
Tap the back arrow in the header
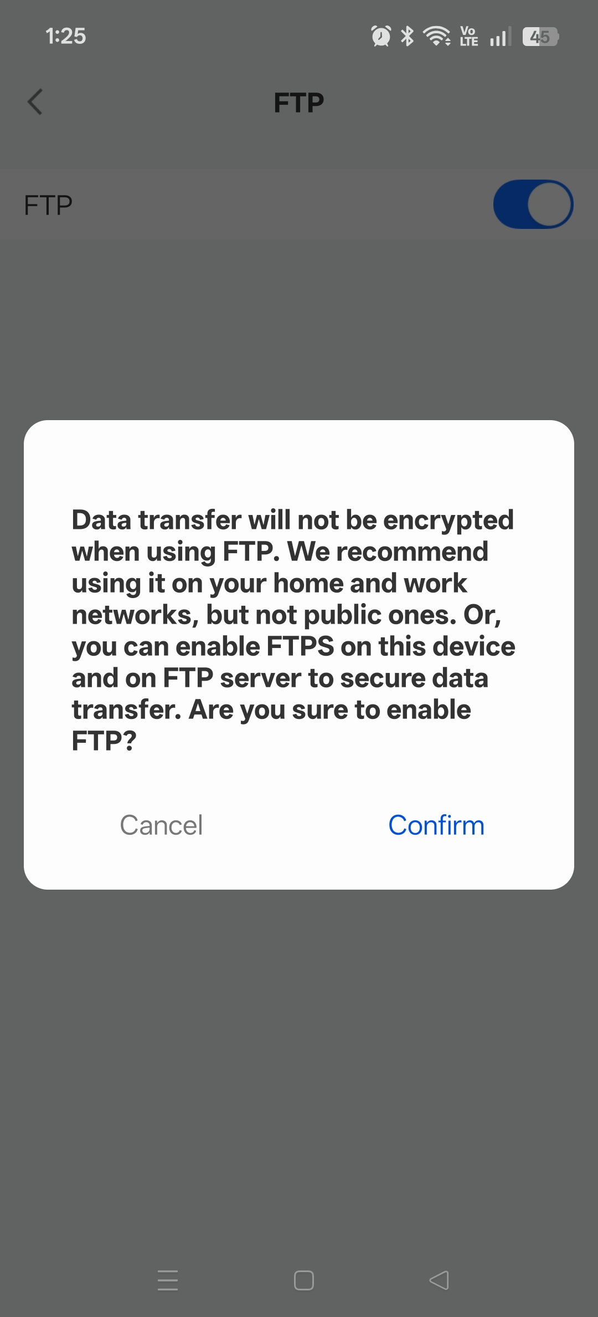point(35,102)
